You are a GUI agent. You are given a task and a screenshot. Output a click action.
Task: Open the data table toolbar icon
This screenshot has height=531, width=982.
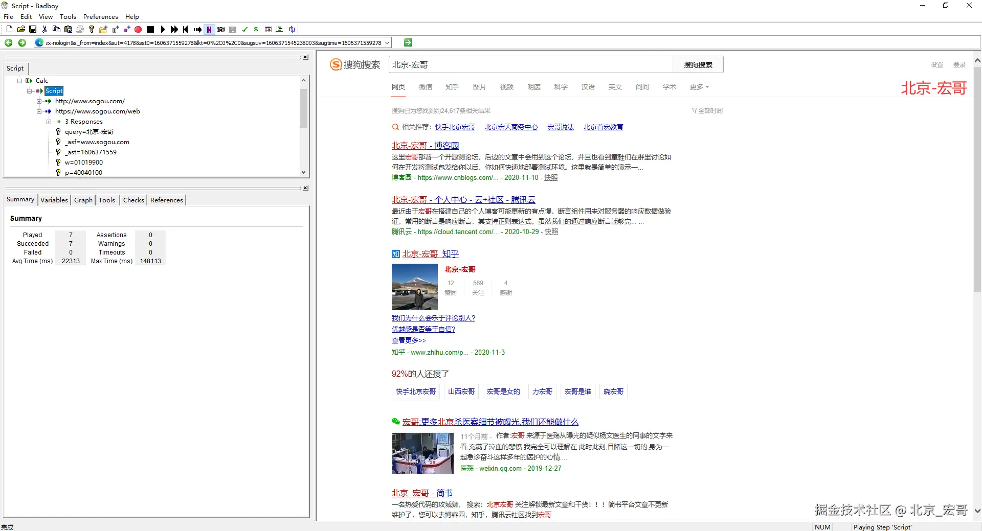coord(268,30)
